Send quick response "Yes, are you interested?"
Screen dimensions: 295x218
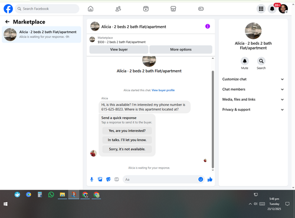click(127, 131)
